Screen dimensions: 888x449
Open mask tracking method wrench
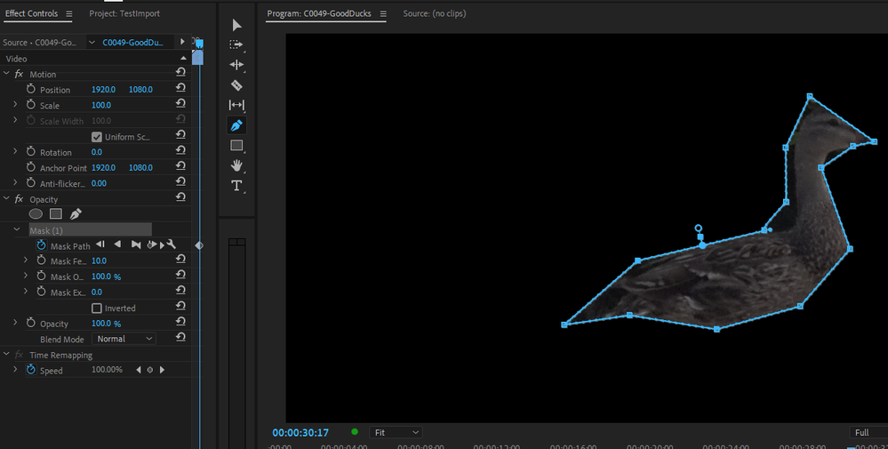(x=171, y=245)
